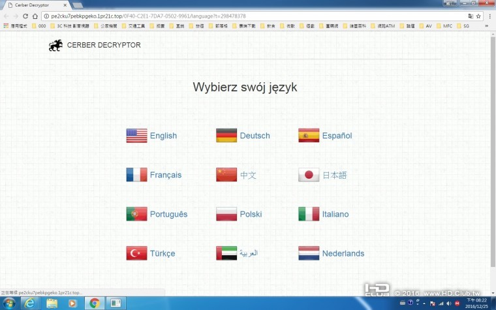Click the German flag icon
This screenshot has height=310, width=496.
pos(226,136)
